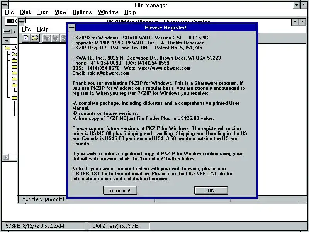Image resolution: width=309 pixels, height=232 pixels.
Task: Select the drive a icon in File Manager
Action: [7, 31]
